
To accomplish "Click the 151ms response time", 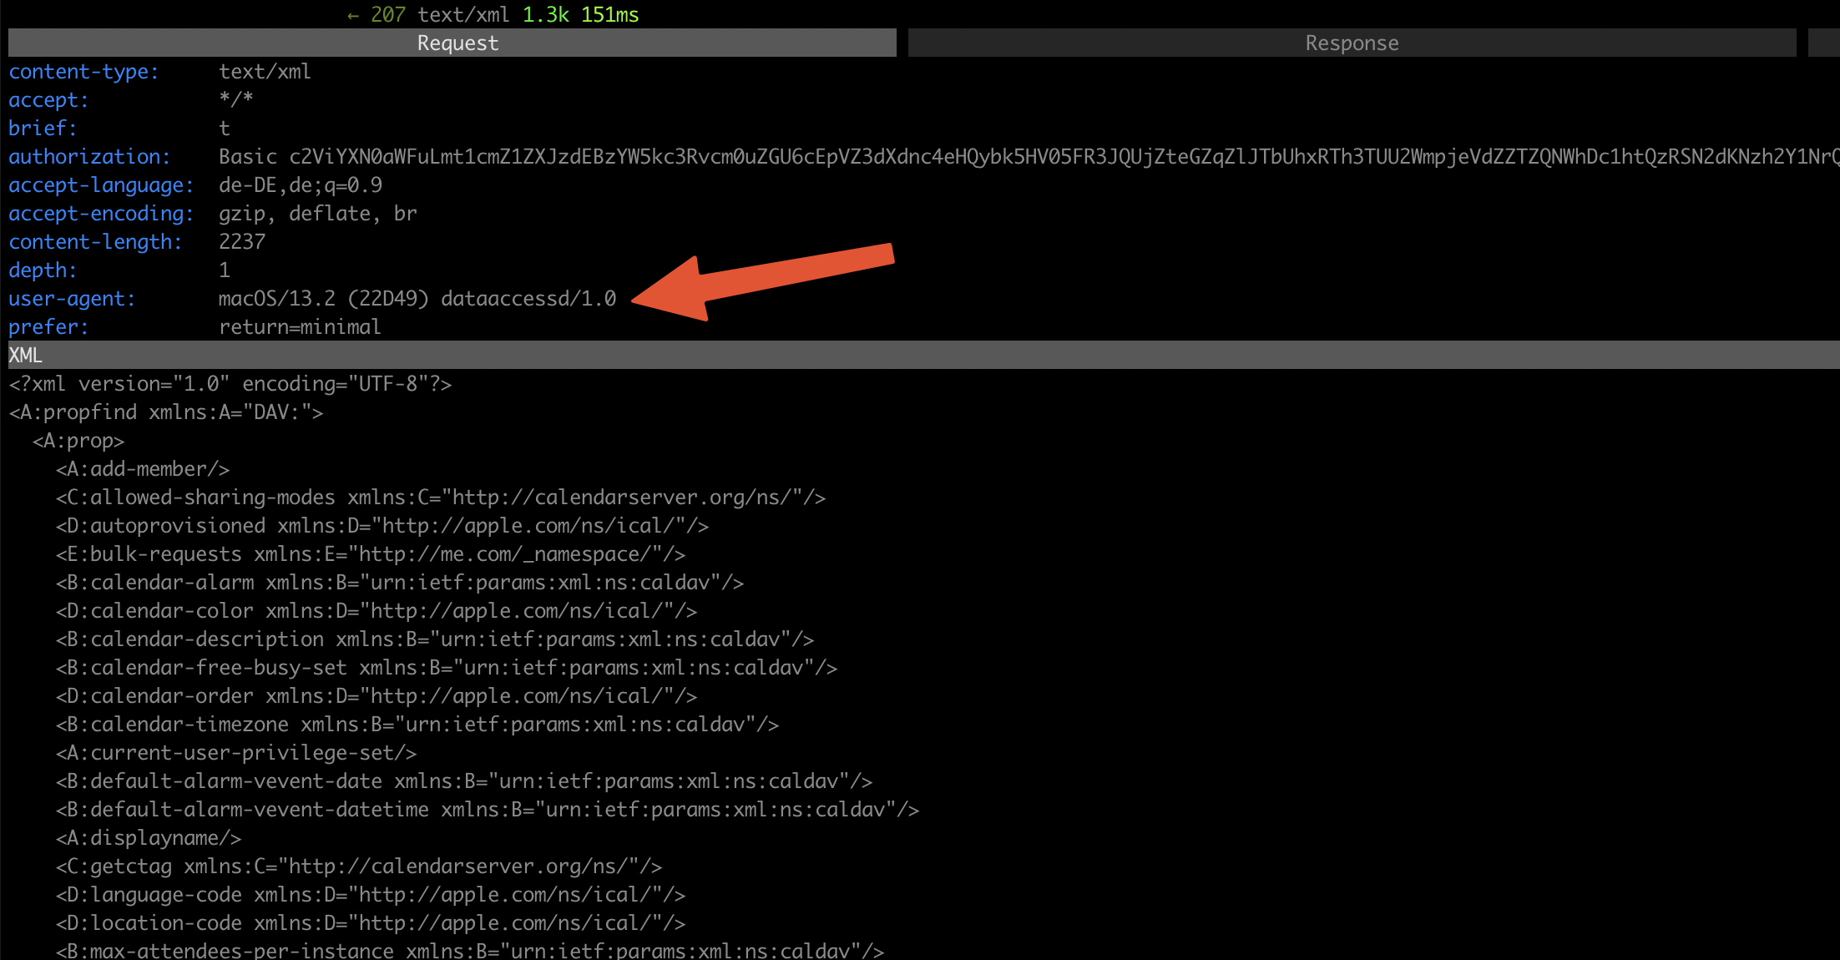I will pyautogui.click(x=609, y=15).
